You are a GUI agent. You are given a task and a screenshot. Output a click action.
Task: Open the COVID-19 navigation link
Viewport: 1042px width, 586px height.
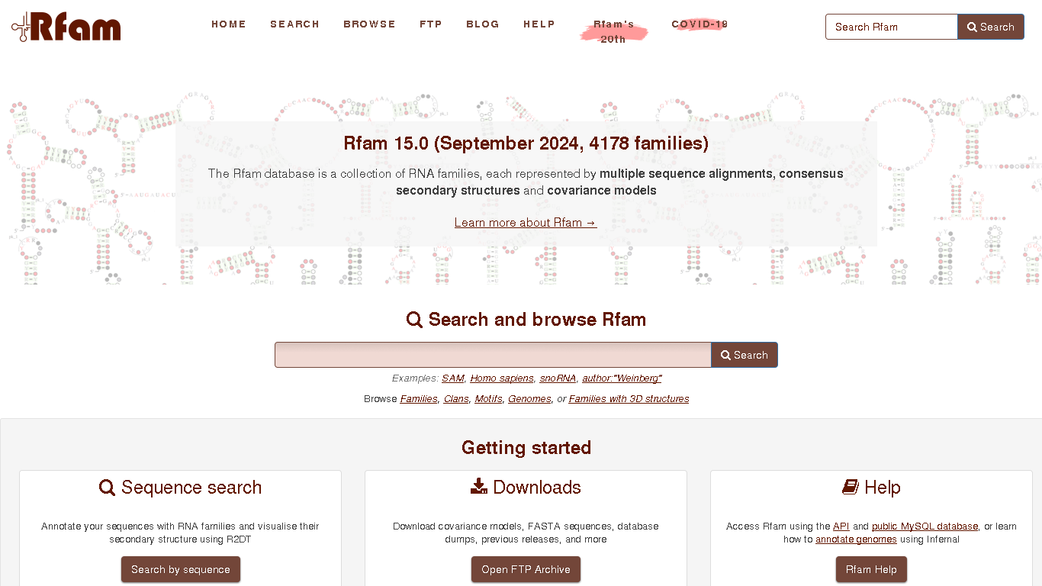pos(699,24)
